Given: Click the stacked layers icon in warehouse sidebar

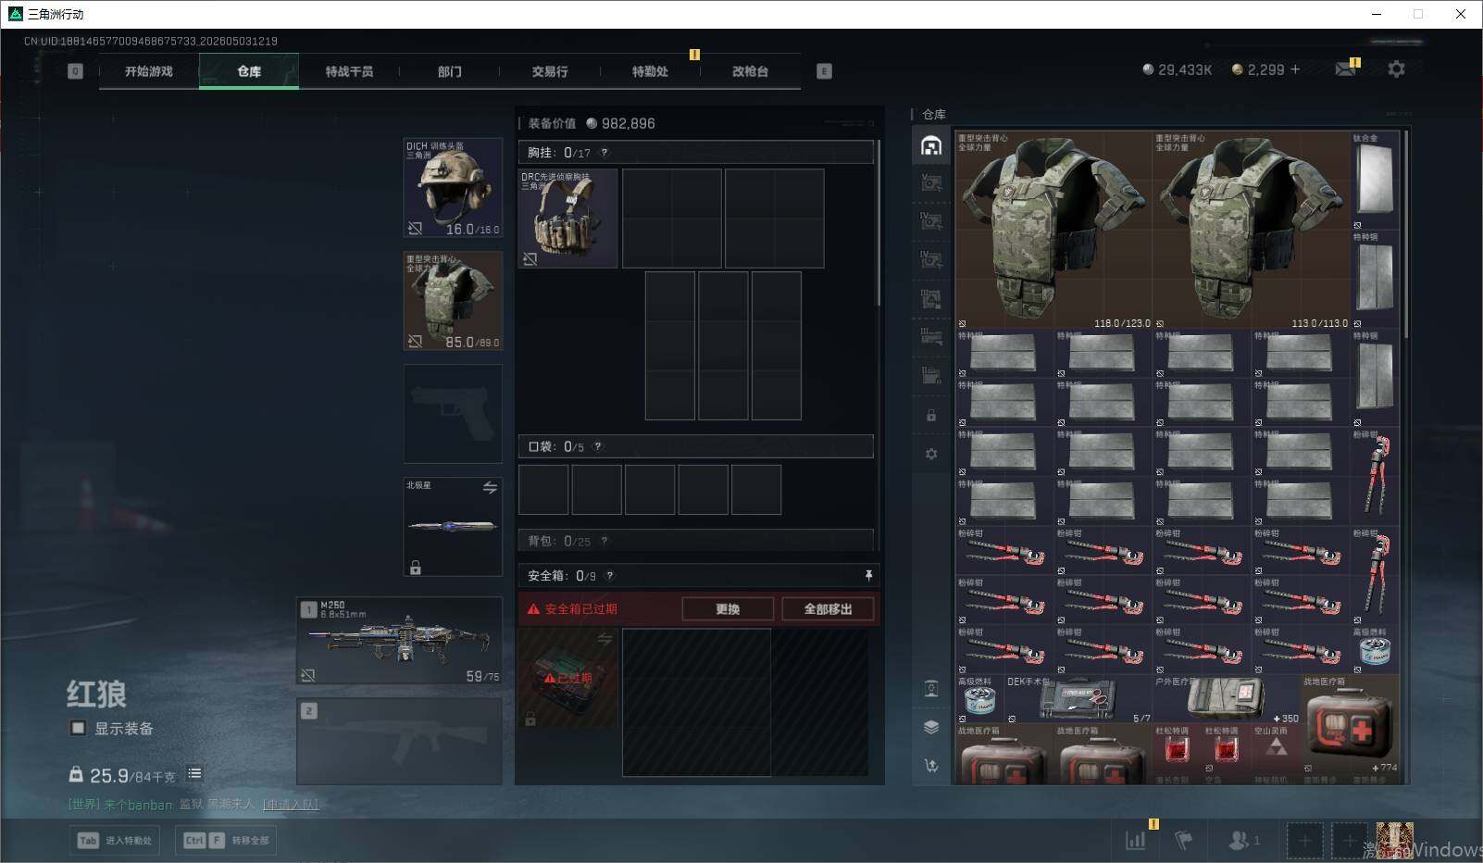Looking at the screenshot, I should pyautogui.click(x=931, y=727).
